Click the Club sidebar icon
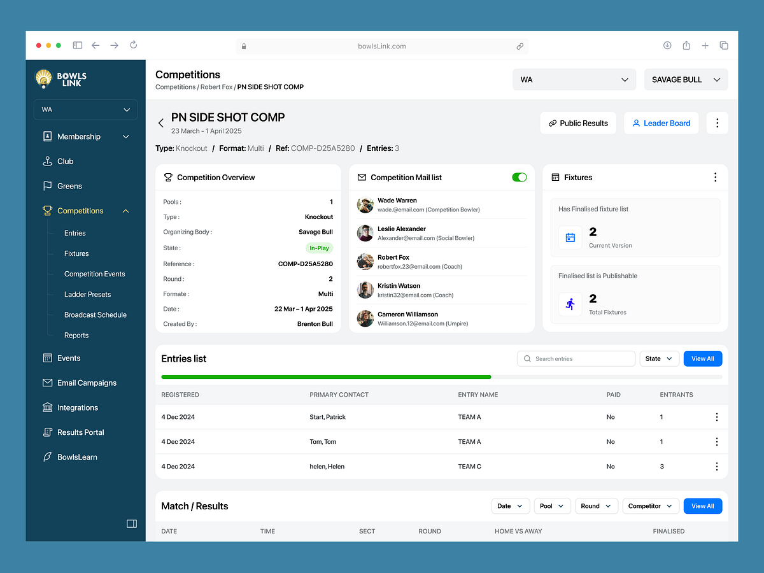The width and height of the screenshot is (764, 573). [x=47, y=161]
